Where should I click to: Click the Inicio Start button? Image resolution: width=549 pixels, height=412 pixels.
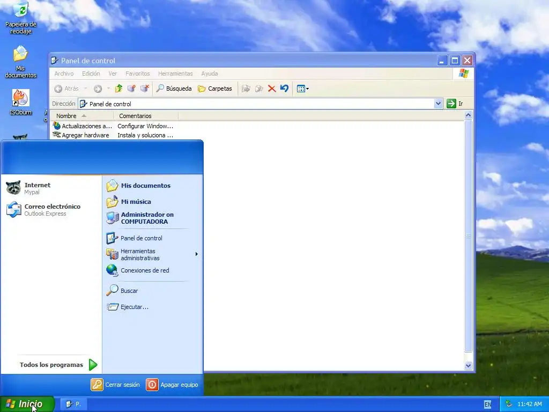click(x=27, y=404)
